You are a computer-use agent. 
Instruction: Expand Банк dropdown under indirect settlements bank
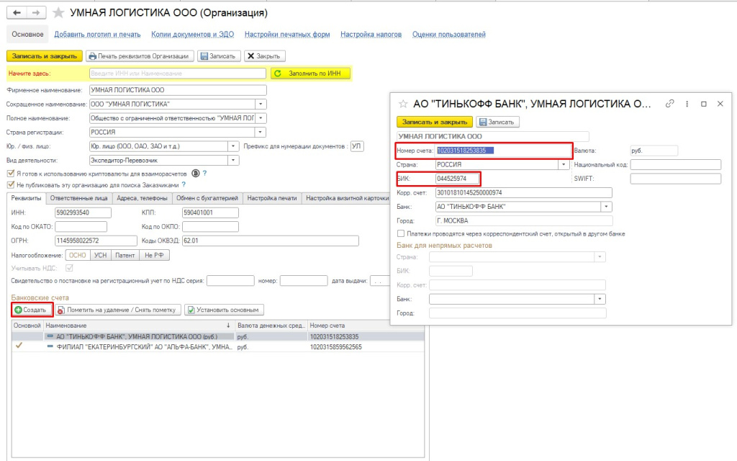pos(600,299)
